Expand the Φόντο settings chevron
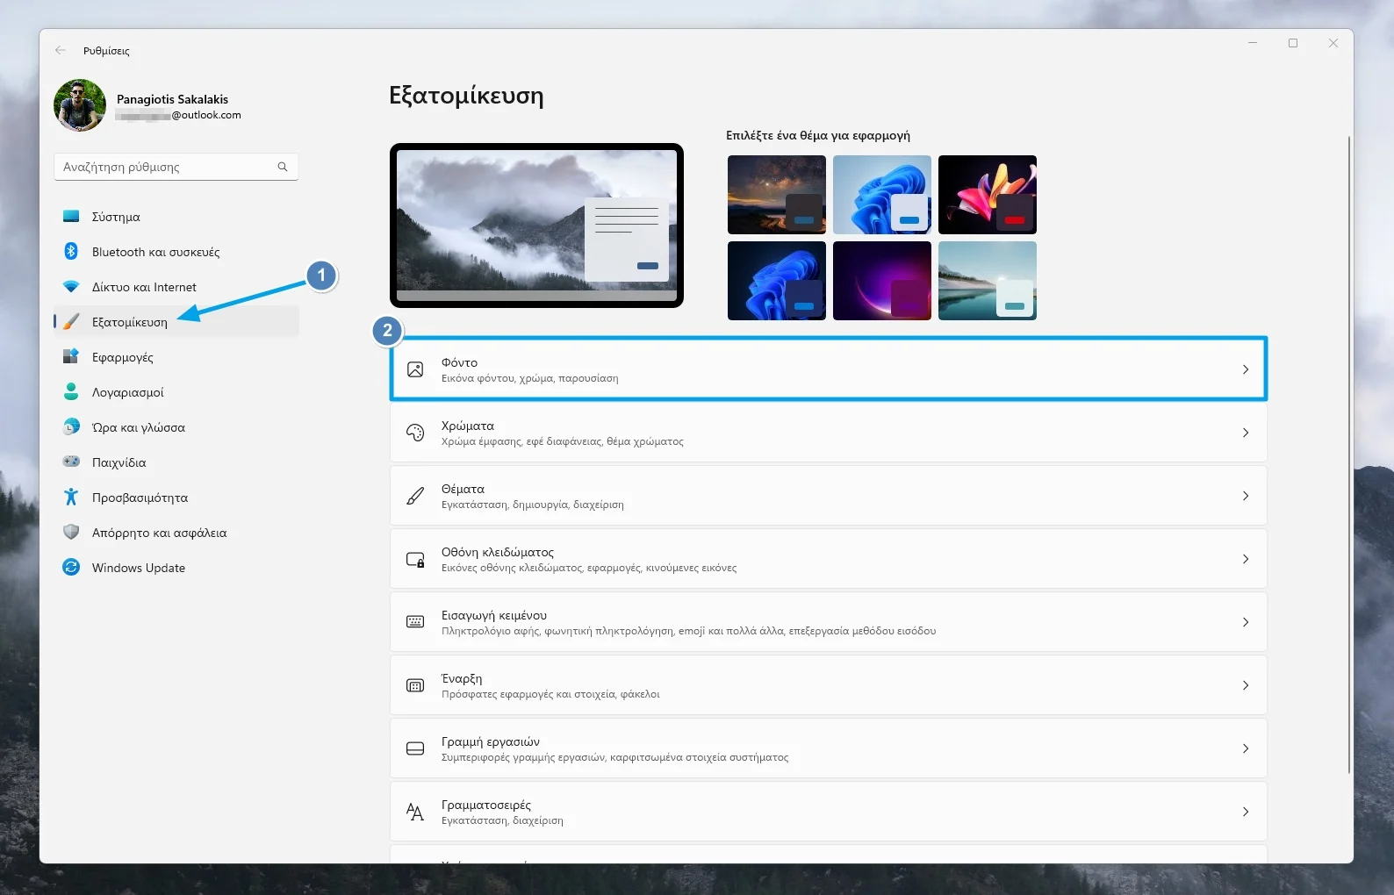Screen dimensions: 1394x895 pos(1245,369)
